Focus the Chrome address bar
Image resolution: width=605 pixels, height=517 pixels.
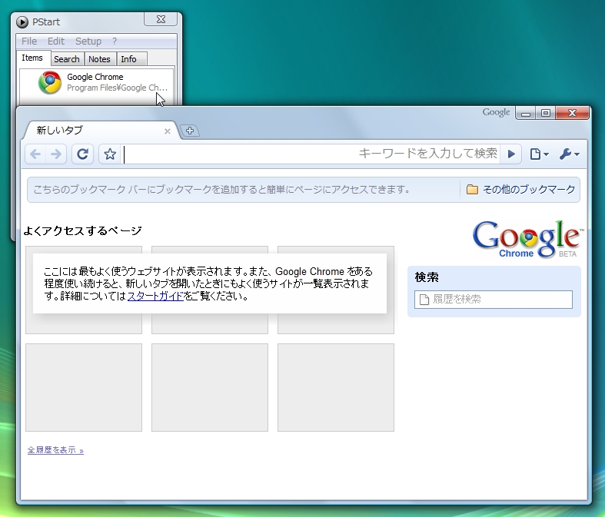(311, 154)
